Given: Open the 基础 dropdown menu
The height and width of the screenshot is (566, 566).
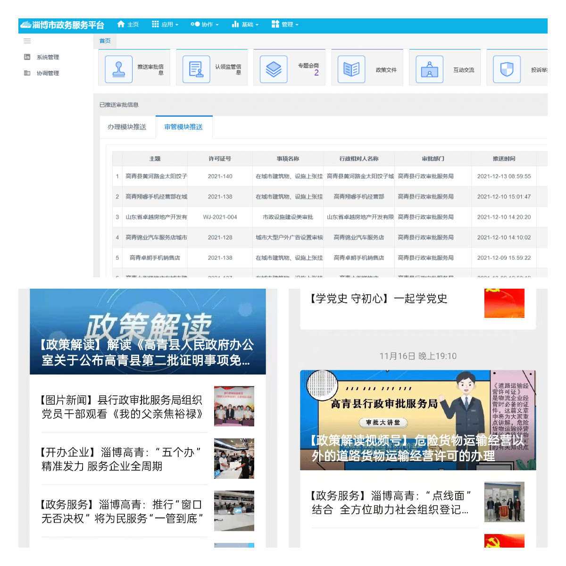Looking at the screenshot, I should (245, 25).
